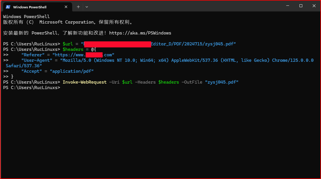
Task: Select the Windows PowerShell tab
Action: [x=37, y=7]
